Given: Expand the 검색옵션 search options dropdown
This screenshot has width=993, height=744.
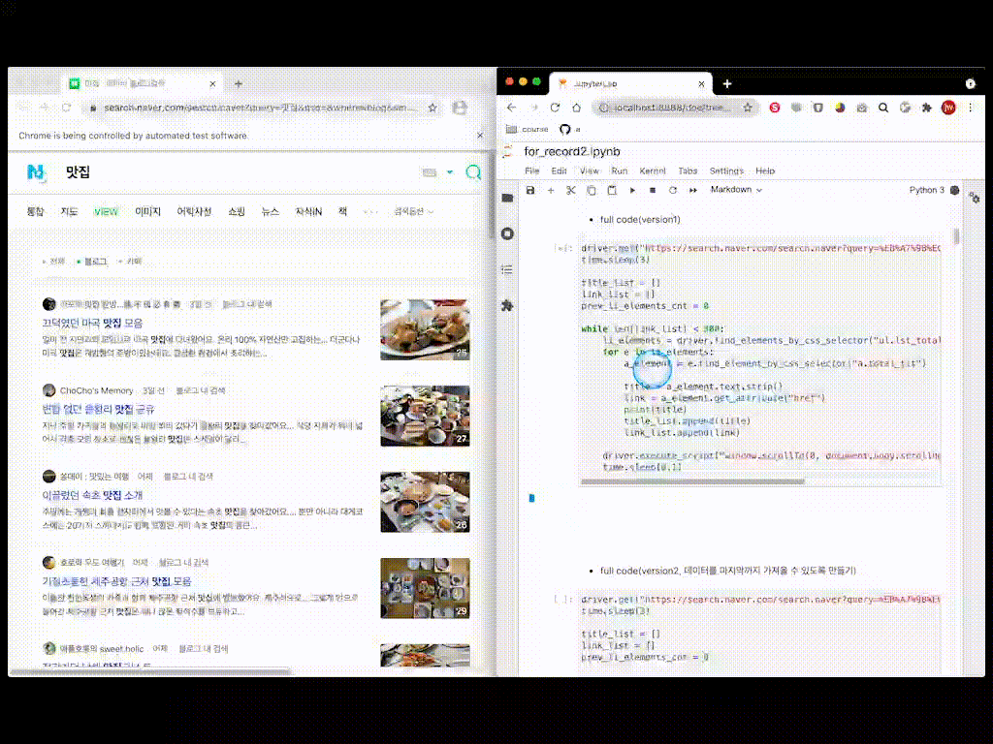Looking at the screenshot, I should tap(413, 211).
